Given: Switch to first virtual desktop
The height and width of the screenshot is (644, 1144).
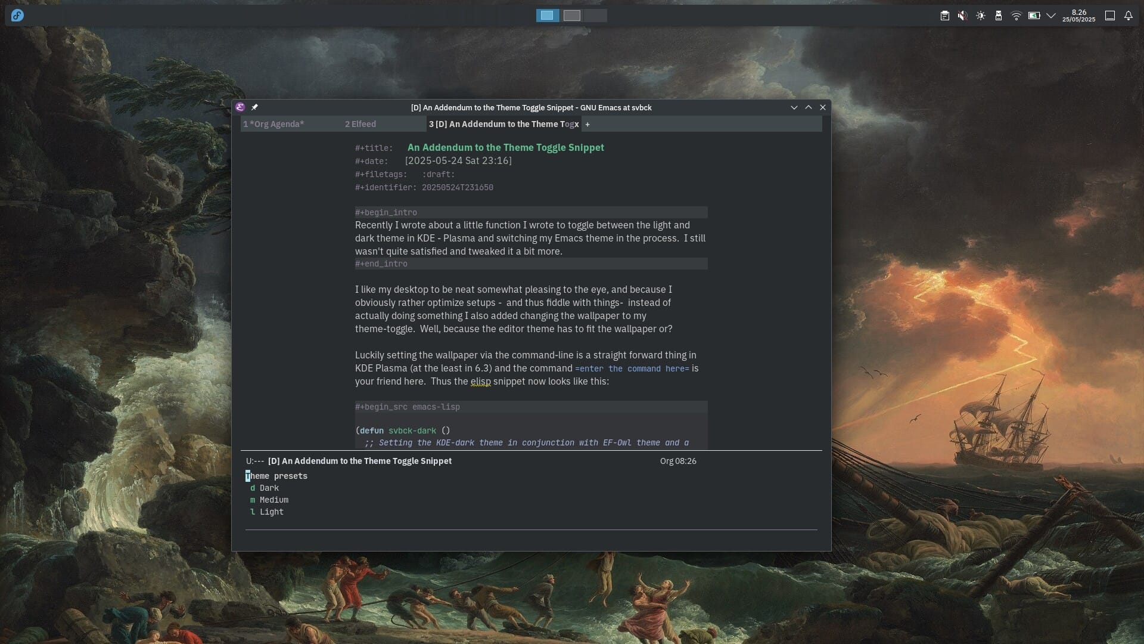Looking at the screenshot, I should coord(547,16).
